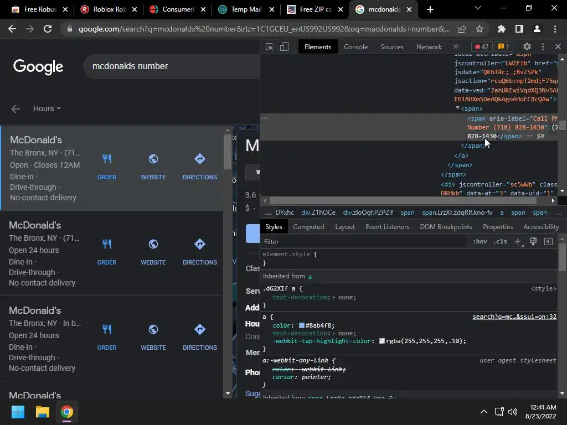Screen dimensions: 567x425
Task: Open the Hours filter dropdown
Action: (x=47, y=108)
